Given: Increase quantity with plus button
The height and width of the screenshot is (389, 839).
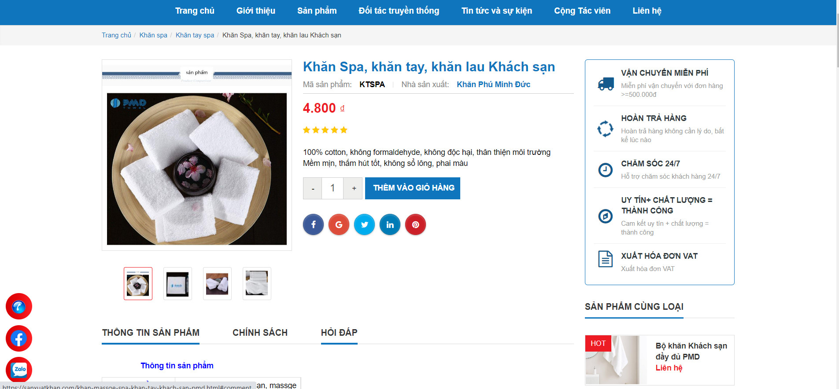Looking at the screenshot, I should click(x=353, y=188).
